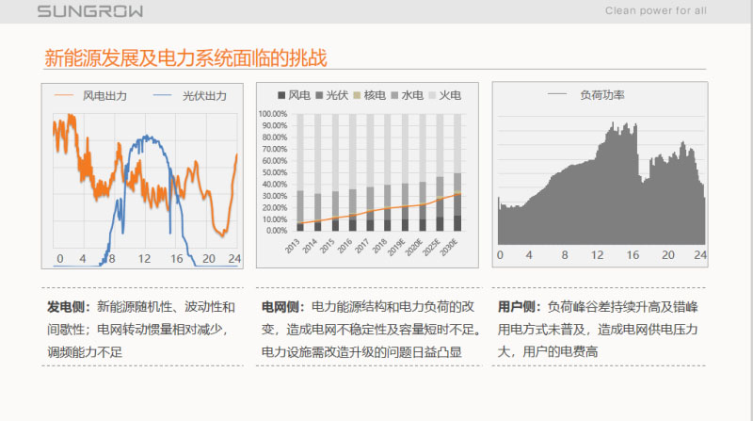The height and width of the screenshot is (421, 753).
Task: Click the 100.00% label on the bar chart axis
Action: [273, 114]
